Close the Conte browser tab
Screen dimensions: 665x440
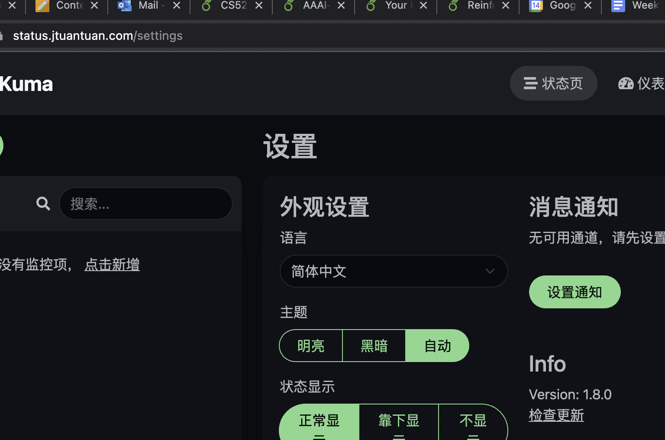point(94,6)
